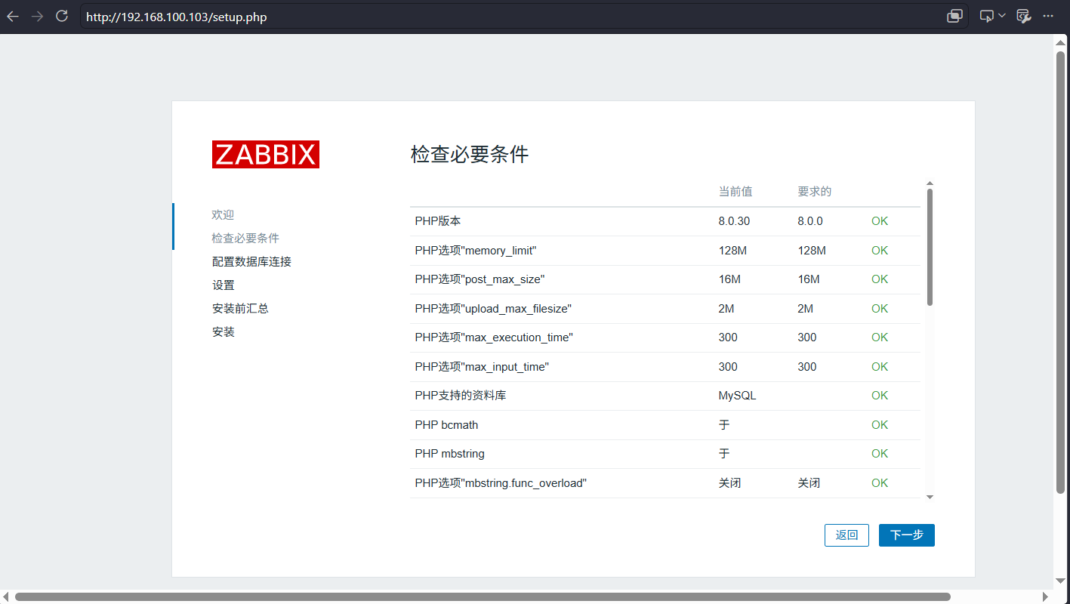The width and height of the screenshot is (1070, 604).
Task: Select the 欢迎 step in the sidebar
Action: [223, 215]
